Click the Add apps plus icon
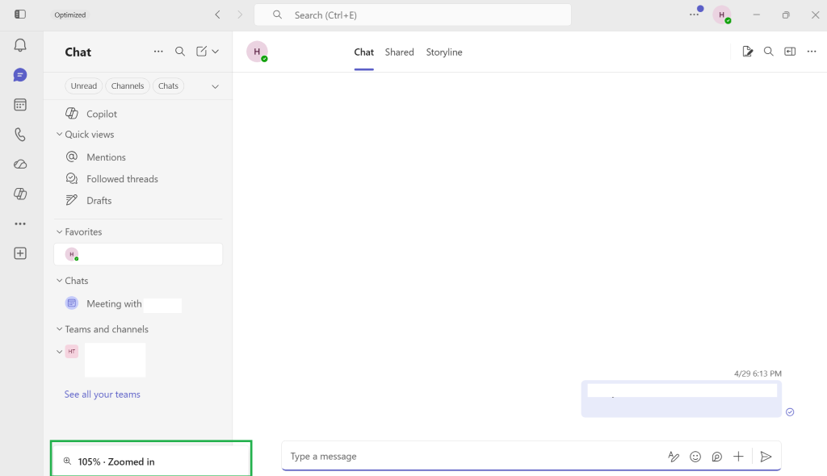The width and height of the screenshot is (827, 476). pyautogui.click(x=20, y=253)
